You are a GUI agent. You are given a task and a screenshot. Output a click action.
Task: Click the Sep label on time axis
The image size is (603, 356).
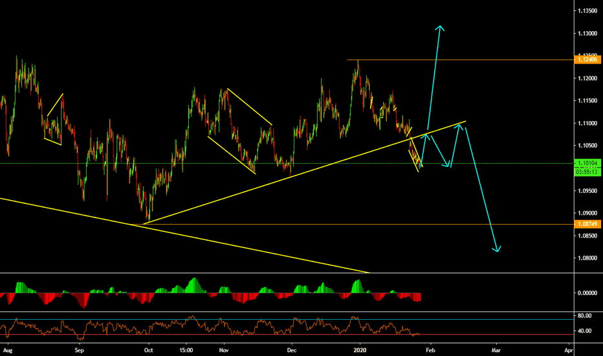[79, 350]
